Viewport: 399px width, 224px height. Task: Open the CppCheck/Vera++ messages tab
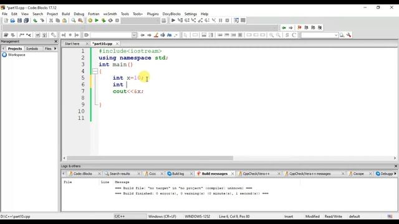(310, 174)
